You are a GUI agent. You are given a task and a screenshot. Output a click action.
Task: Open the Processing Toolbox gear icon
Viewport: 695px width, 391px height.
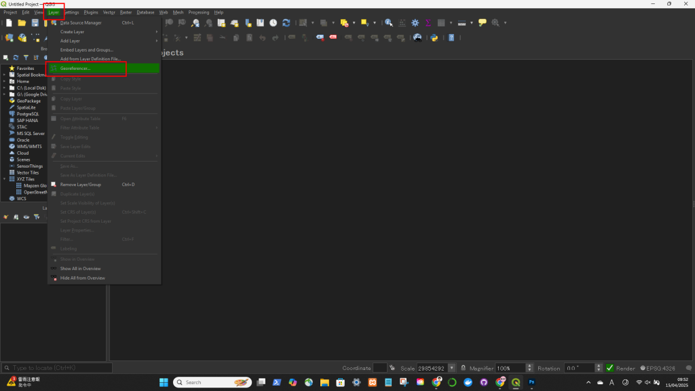click(x=415, y=22)
